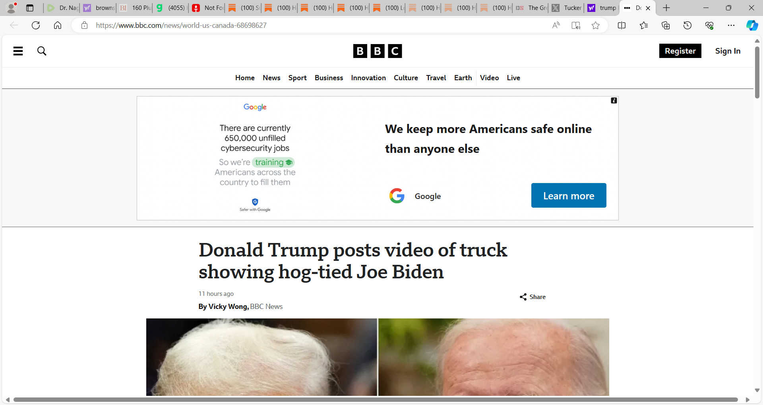Click ad info icon on Google ad

coord(614,101)
